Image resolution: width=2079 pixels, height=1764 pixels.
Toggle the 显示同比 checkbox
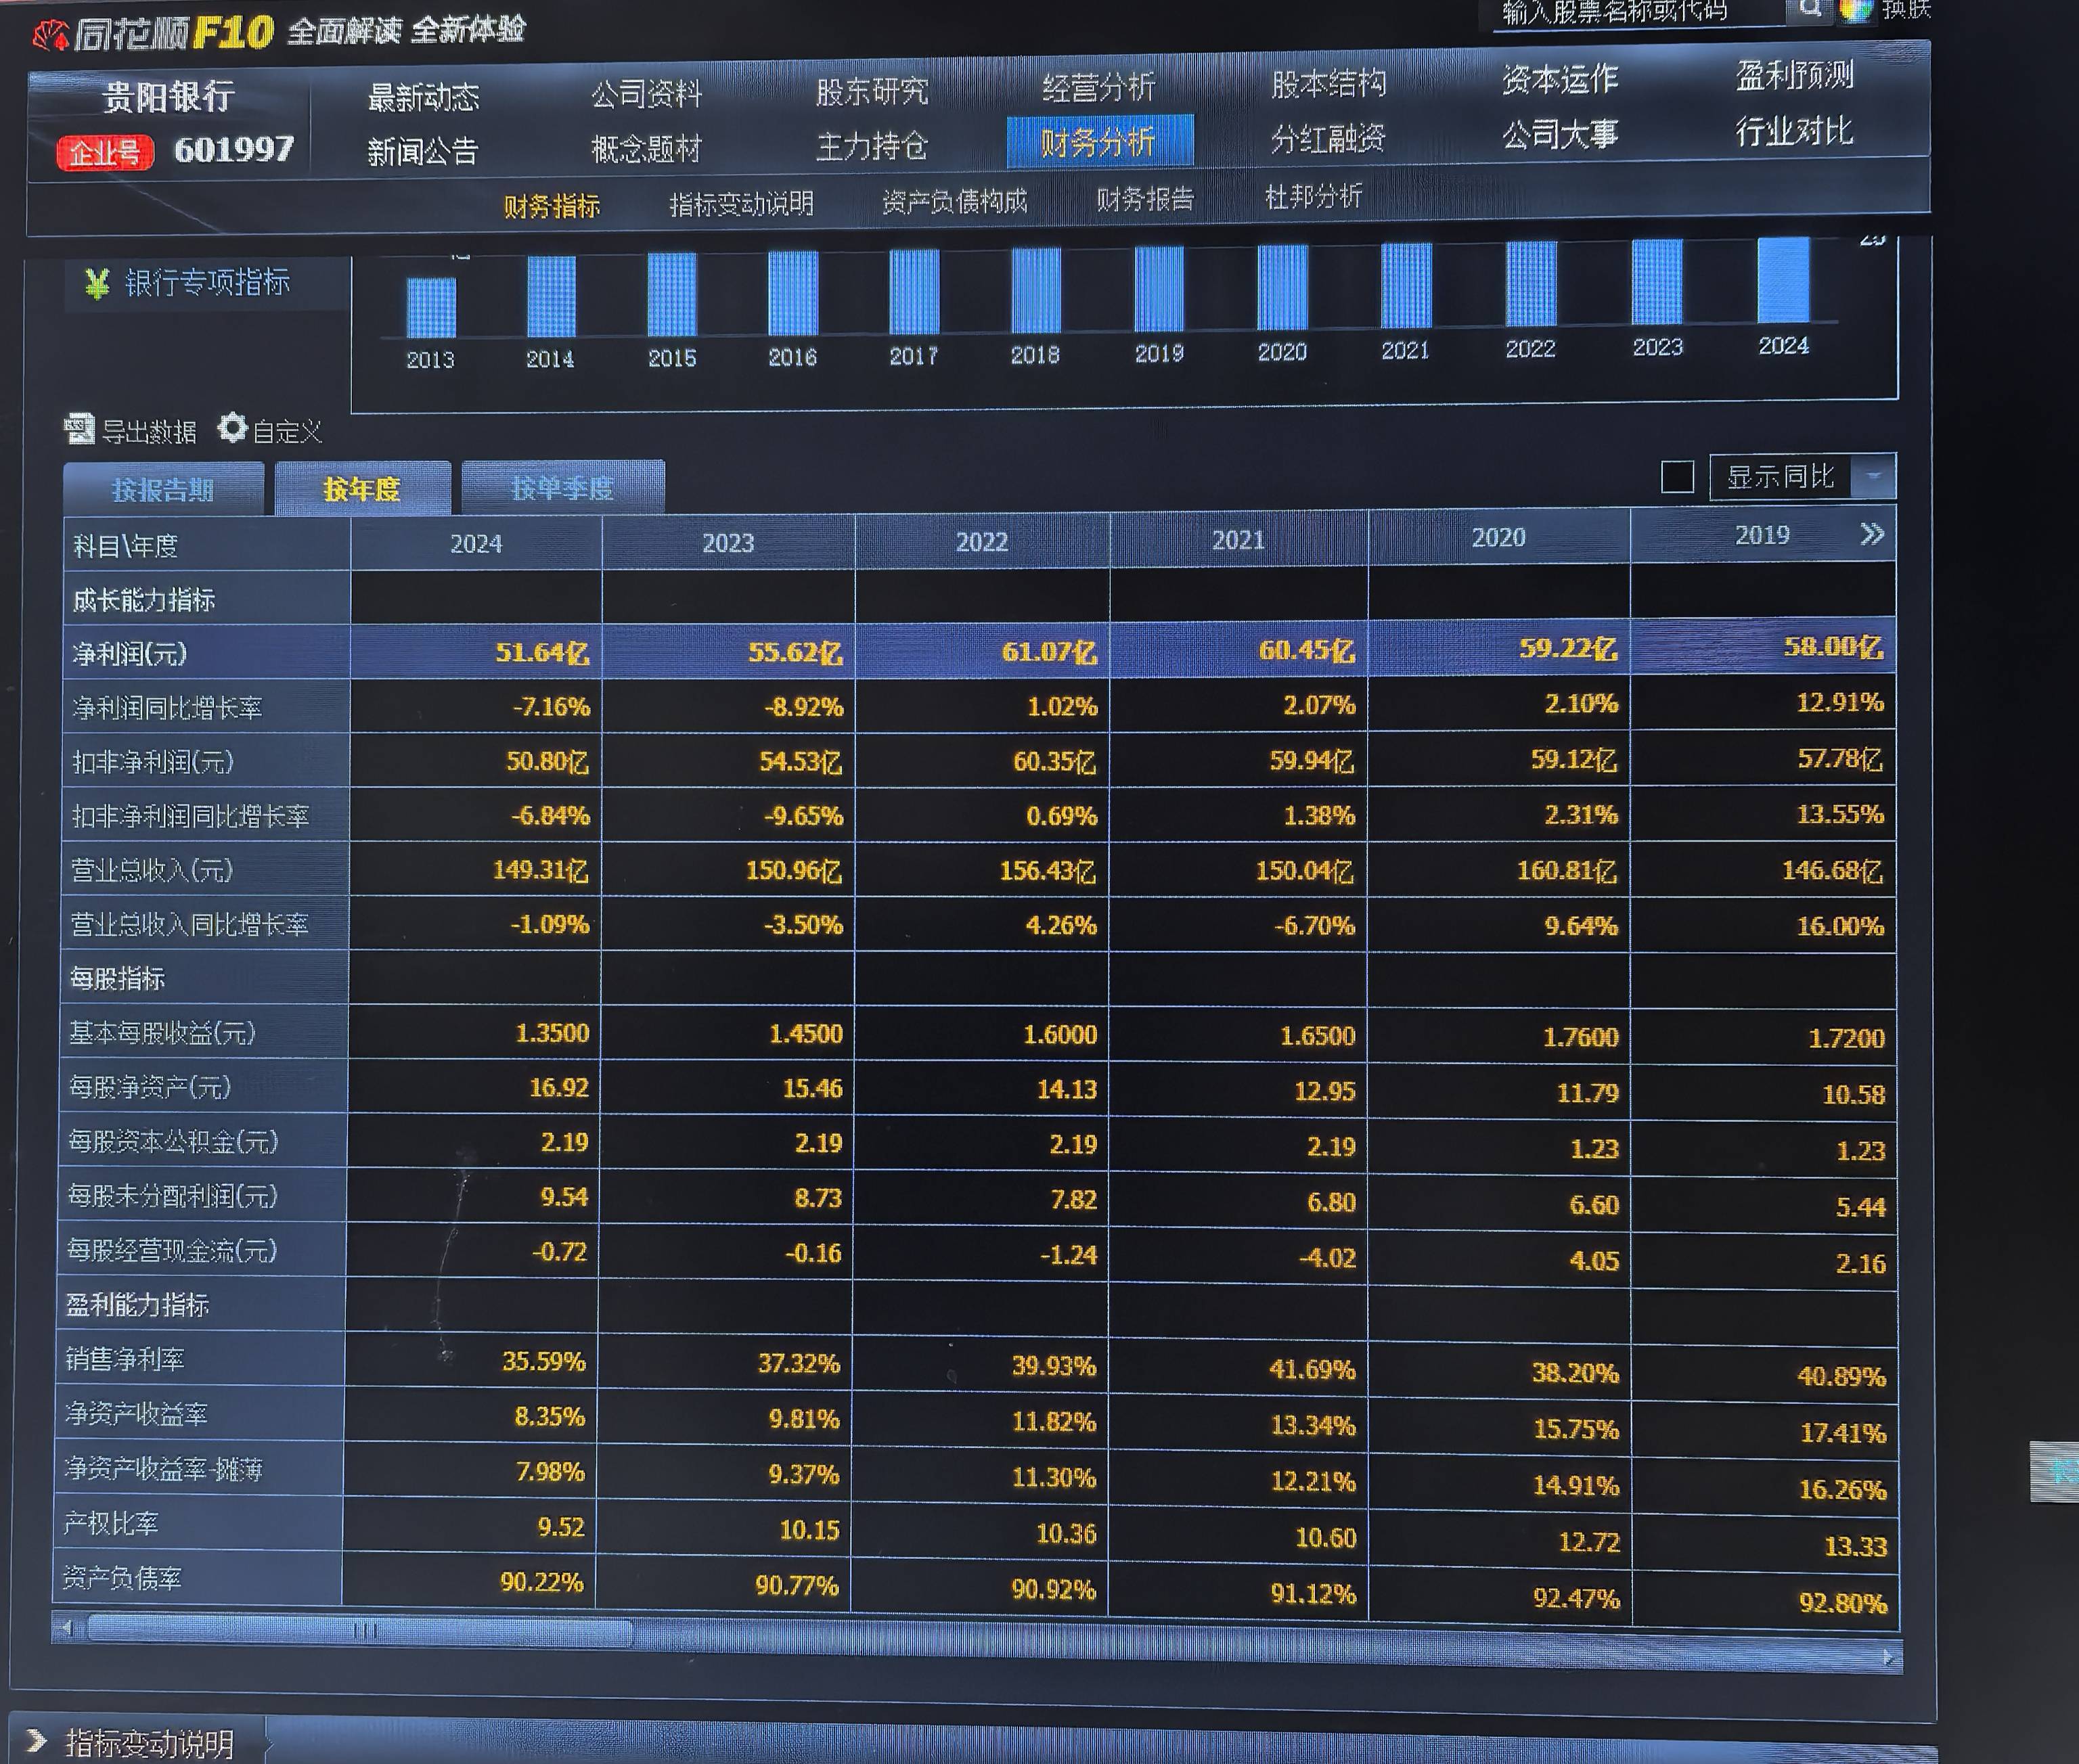coord(1677,477)
